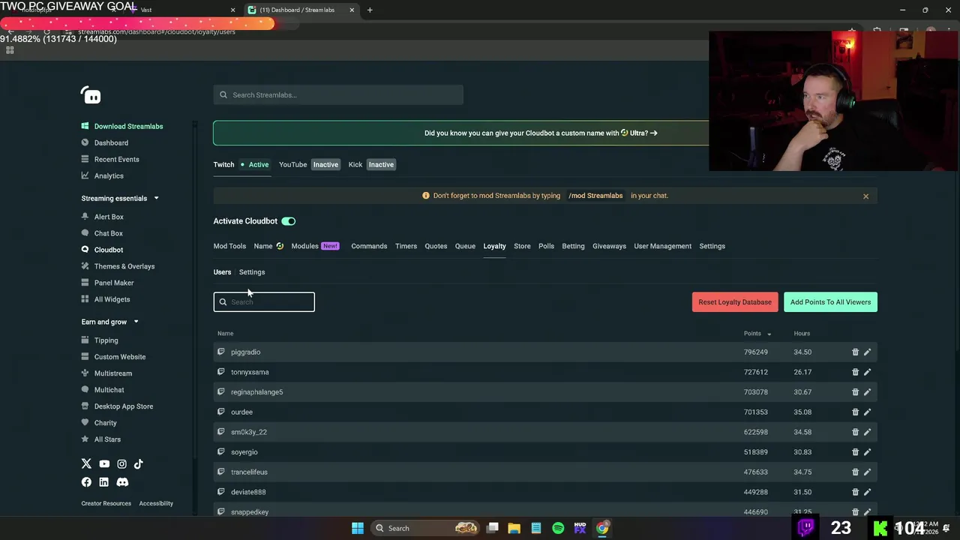The width and height of the screenshot is (960, 540).
Task: Open the X (Twitter) social icon
Action: tap(86, 463)
